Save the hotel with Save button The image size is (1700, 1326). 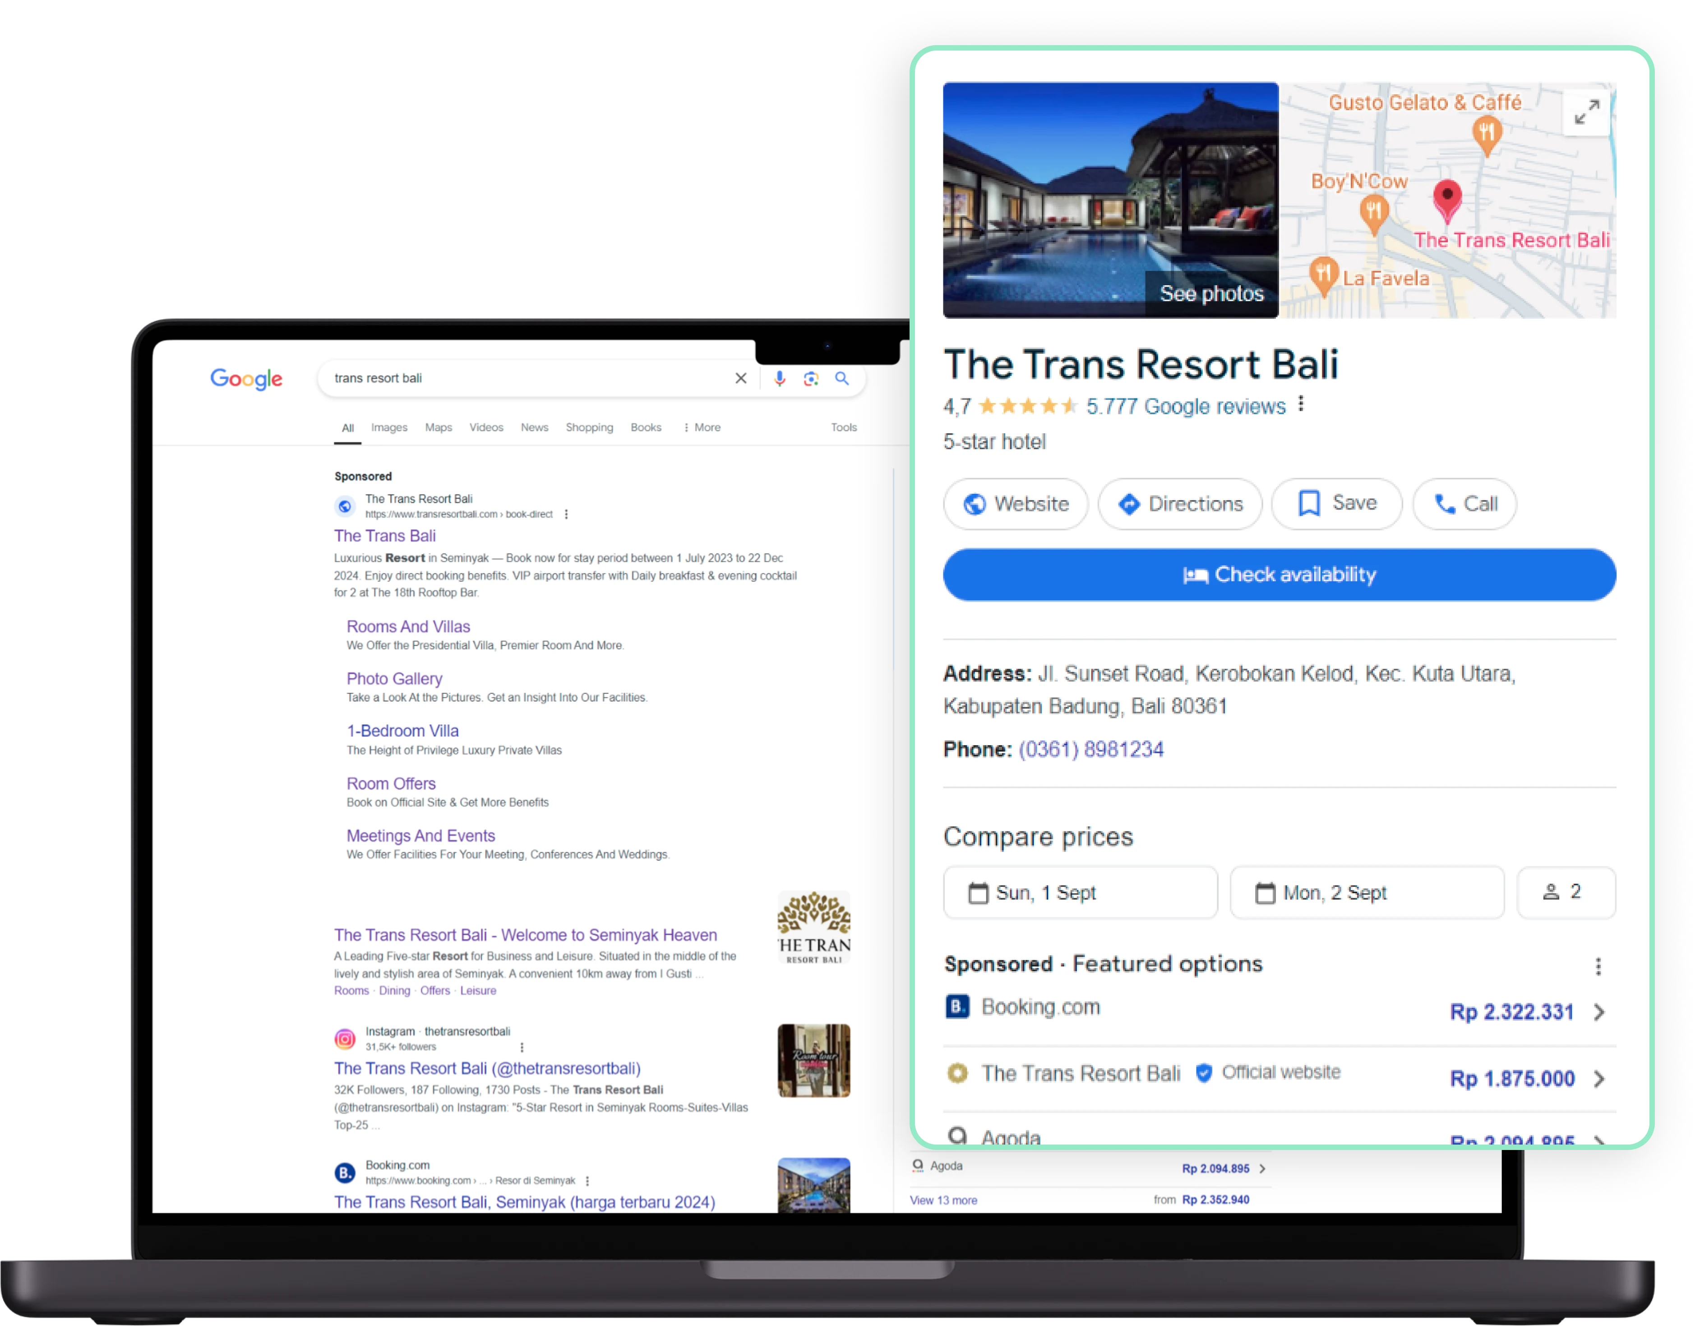1336,504
